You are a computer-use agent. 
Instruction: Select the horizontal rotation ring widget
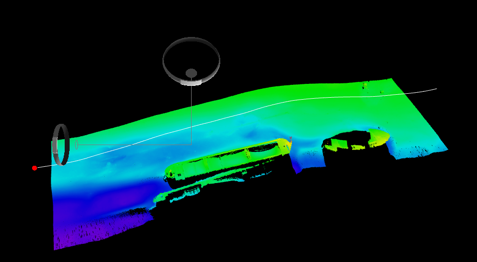191,61
